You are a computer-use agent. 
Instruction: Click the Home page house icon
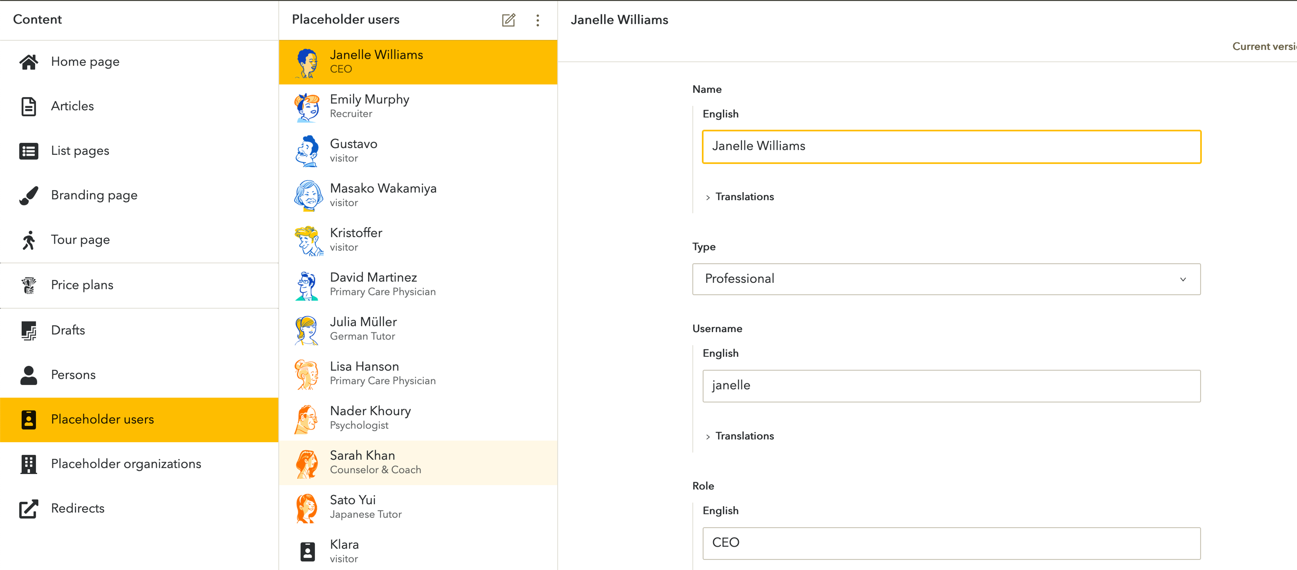click(x=29, y=62)
